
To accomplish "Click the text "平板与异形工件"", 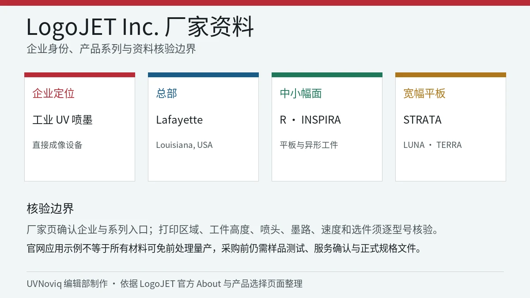I will (x=309, y=145).
